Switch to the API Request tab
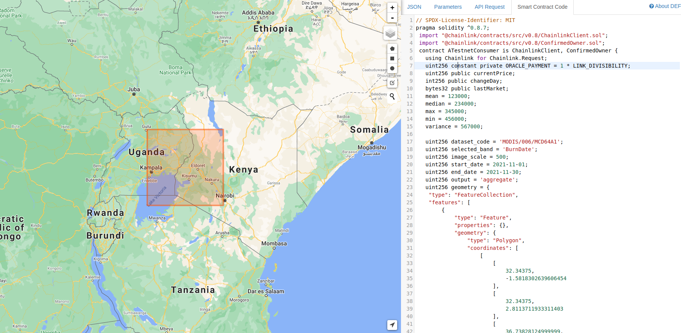The width and height of the screenshot is (681, 333). (x=489, y=7)
